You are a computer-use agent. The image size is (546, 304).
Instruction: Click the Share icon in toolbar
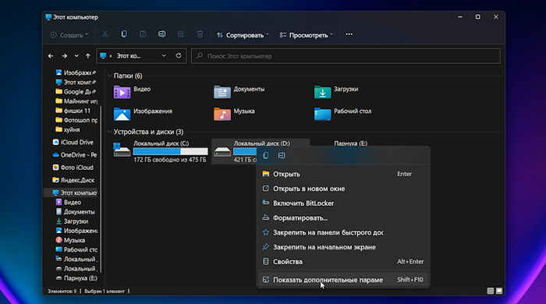coord(181,34)
